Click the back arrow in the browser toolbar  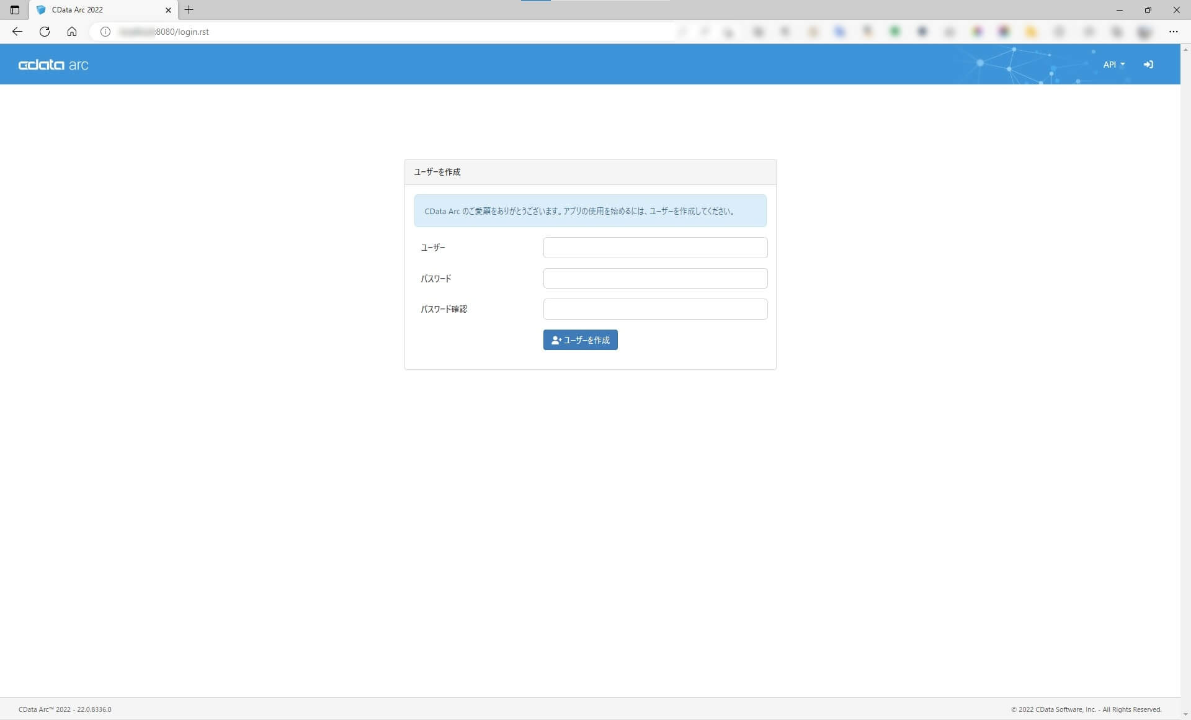pos(17,32)
